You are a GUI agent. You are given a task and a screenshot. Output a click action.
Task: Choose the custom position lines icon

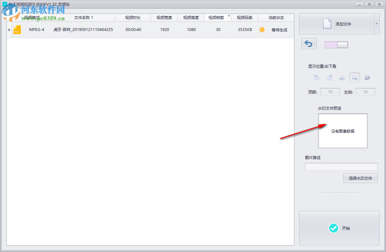pyautogui.click(x=367, y=78)
